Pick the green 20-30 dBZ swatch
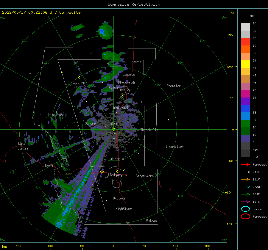268x250 pixels. tap(245, 123)
